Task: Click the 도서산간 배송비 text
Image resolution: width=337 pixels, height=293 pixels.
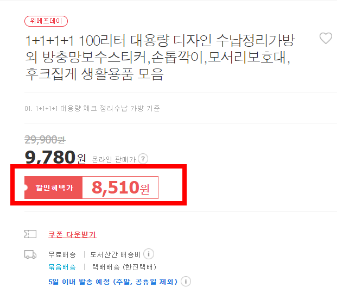Action: (116, 254)
